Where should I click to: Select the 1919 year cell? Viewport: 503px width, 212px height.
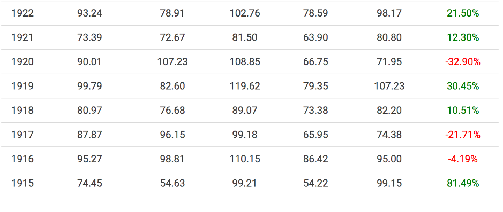tap(22, 86)
